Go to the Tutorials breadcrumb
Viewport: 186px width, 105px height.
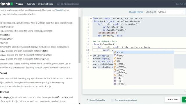point(31,4)
